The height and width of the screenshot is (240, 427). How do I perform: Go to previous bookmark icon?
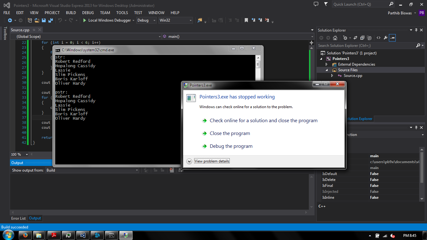click(253, 20)
